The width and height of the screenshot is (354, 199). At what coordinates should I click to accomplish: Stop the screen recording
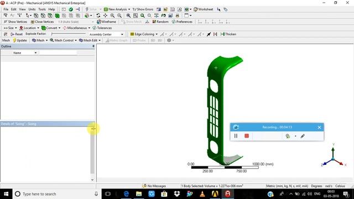[x=247, y=136]
